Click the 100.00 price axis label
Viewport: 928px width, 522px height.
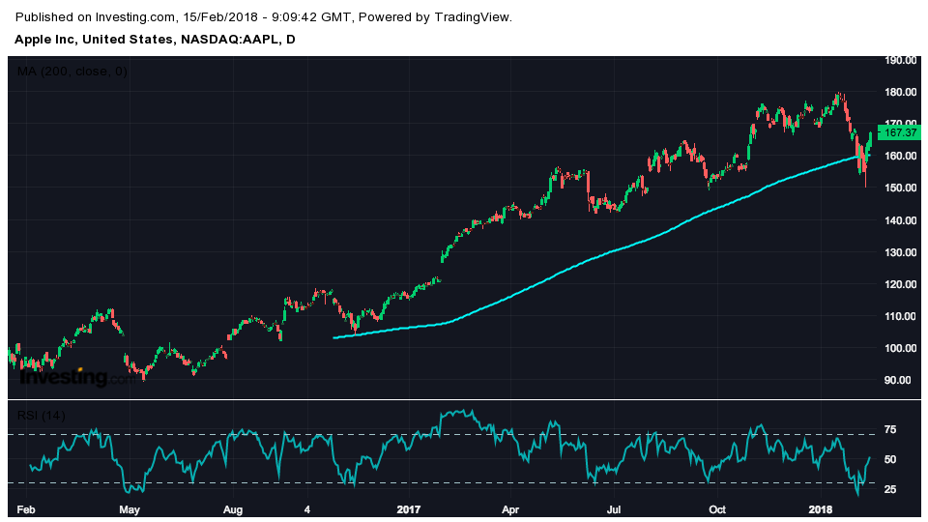tap(901, 348)
